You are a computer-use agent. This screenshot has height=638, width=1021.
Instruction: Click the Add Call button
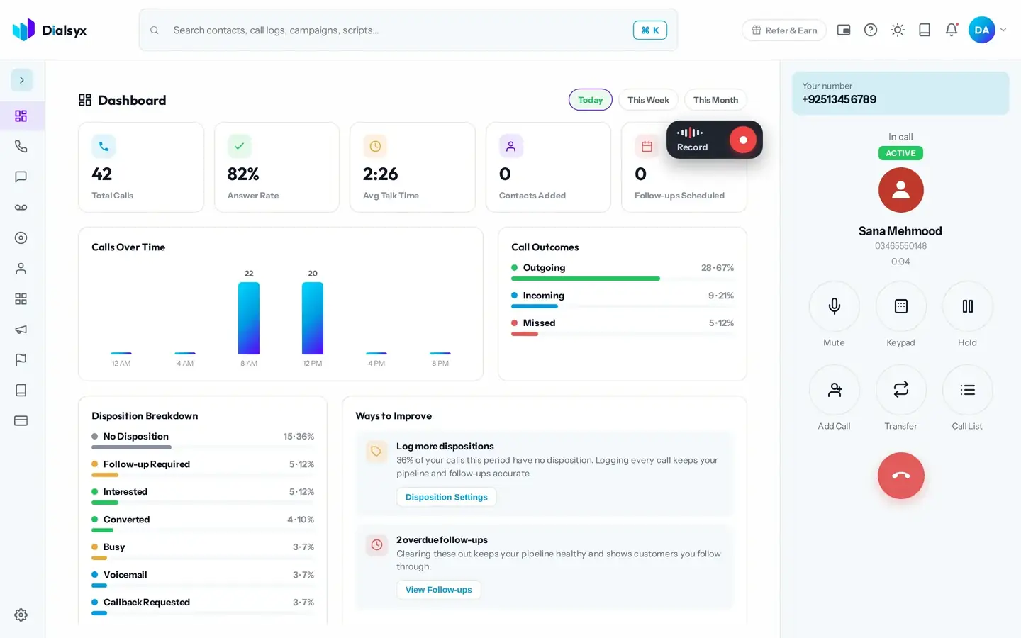(x=835, y=390)
